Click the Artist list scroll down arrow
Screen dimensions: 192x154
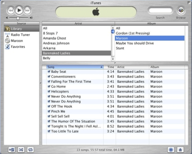(113, 59)
